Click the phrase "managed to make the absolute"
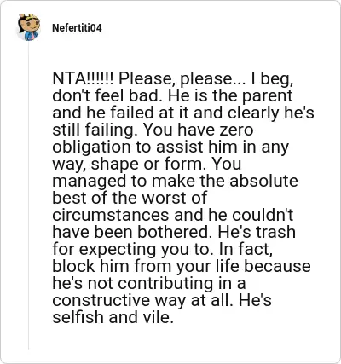Viewport: 341px width, 364px height. [x=175, y=182]
